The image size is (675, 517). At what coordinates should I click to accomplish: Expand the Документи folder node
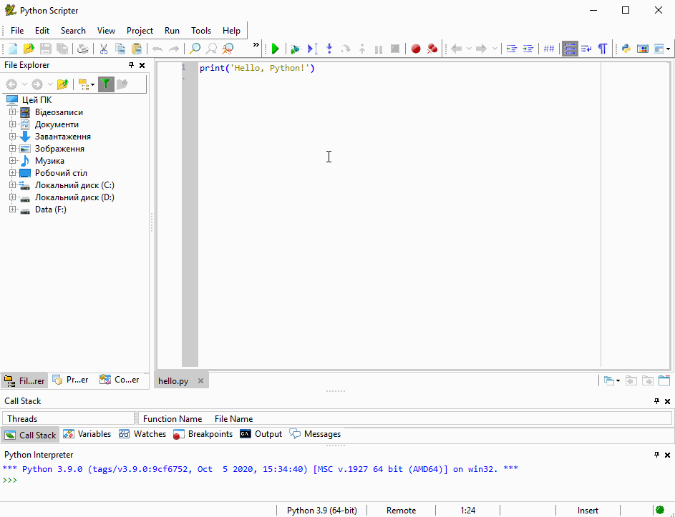pyautogui.click(x=12, y=124)
